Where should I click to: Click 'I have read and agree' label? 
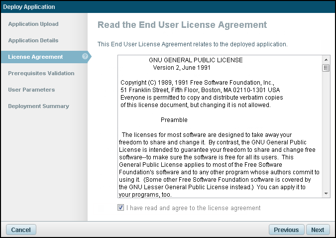tap(193, 208)
